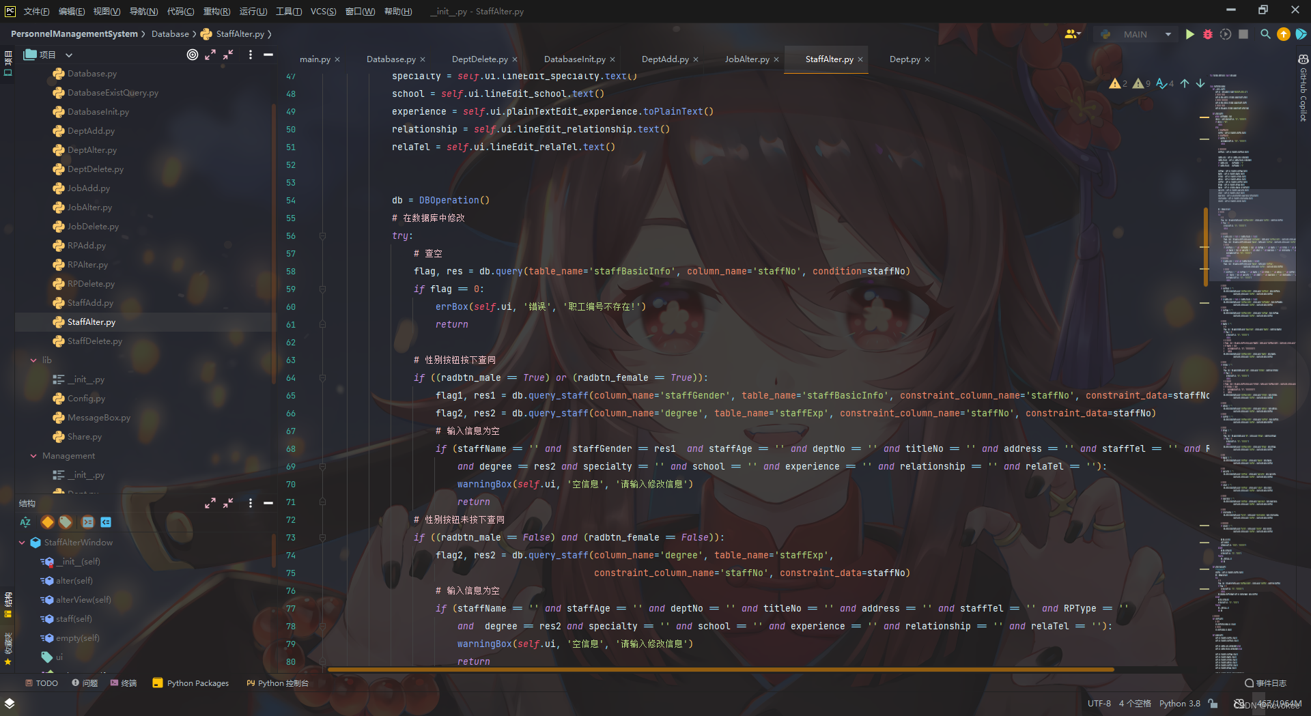Click Database breadcrumb in navigation bar

coord(170,34)
